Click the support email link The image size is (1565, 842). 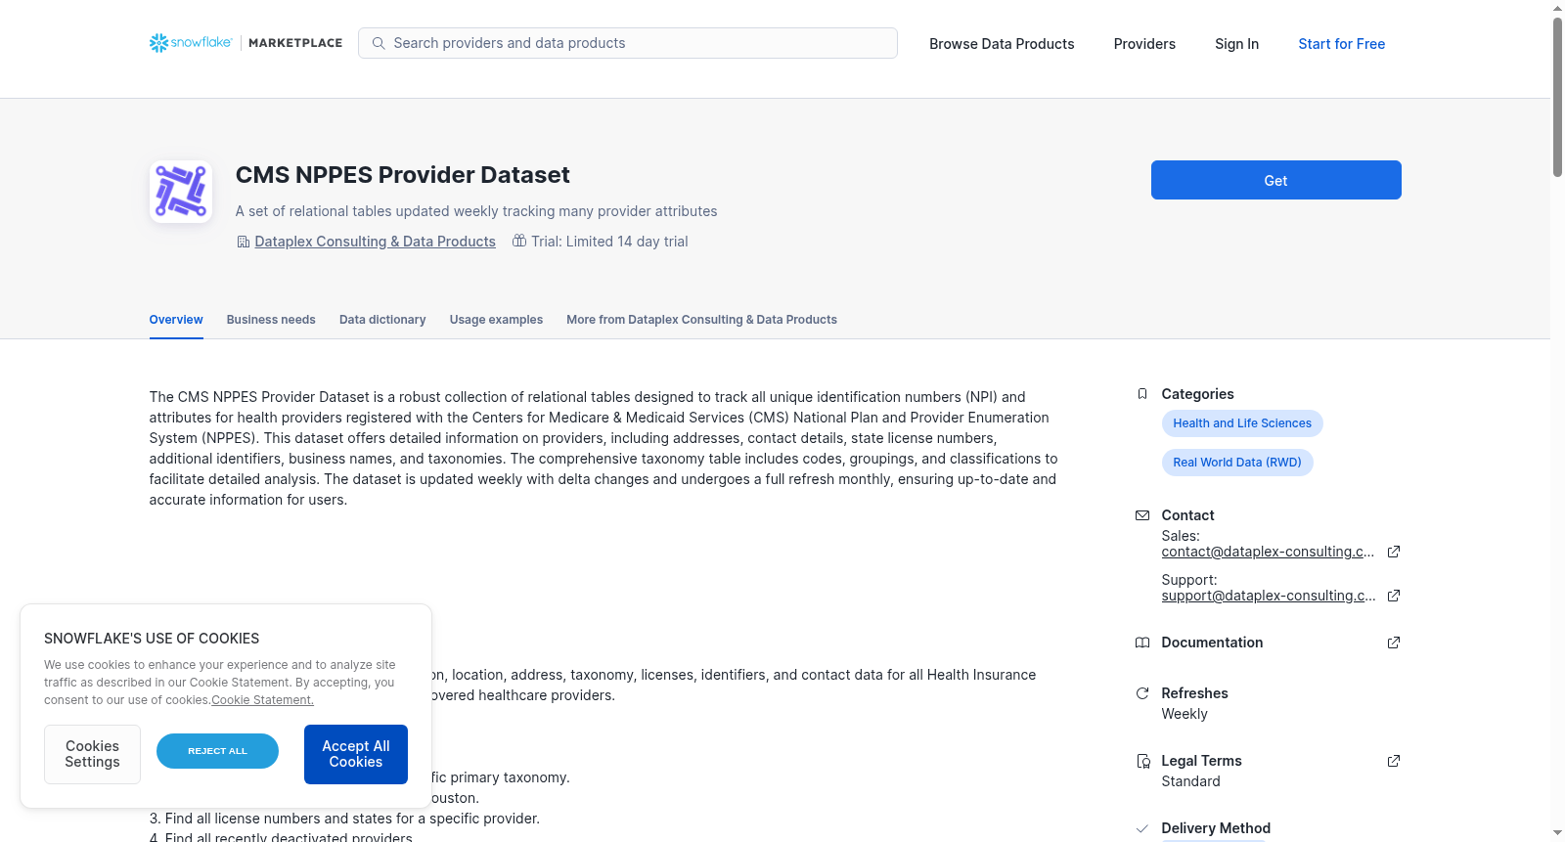(x=1269, y=596)
